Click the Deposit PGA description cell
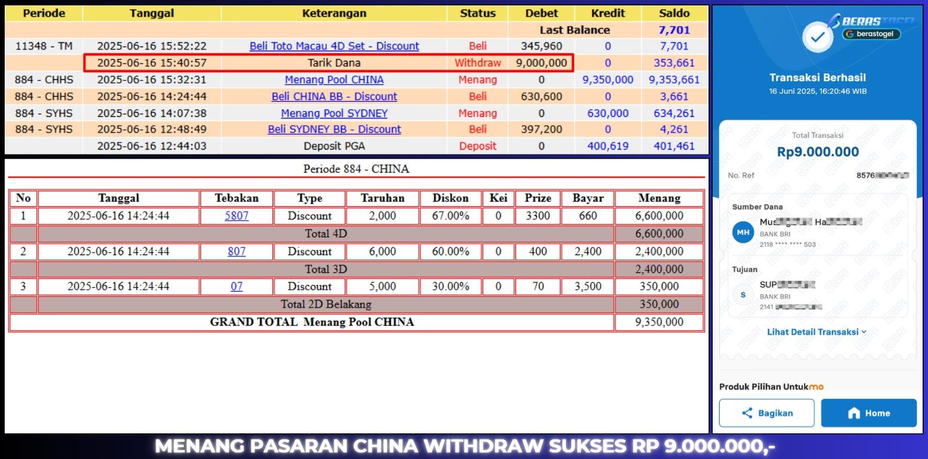 334,146
